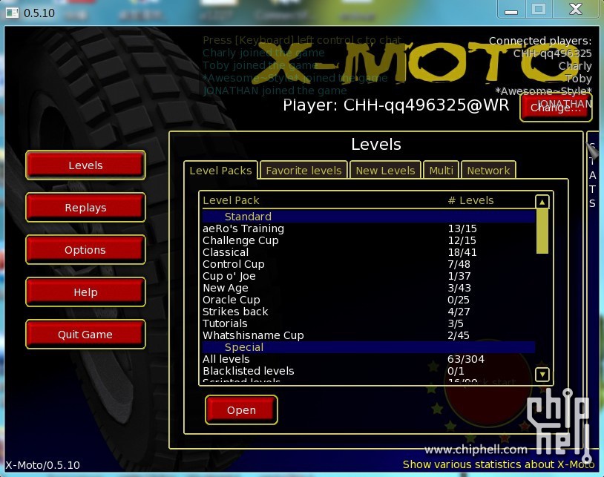Show the Help screen
Image resolution: width=604 pixels, height=477 pixels.
click(85, 292)
